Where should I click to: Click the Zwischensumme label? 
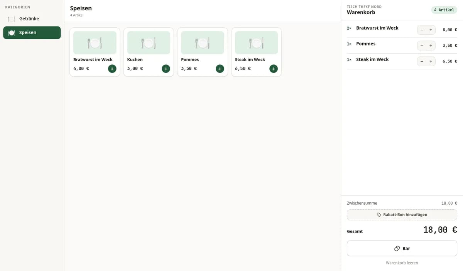[362, 203]
